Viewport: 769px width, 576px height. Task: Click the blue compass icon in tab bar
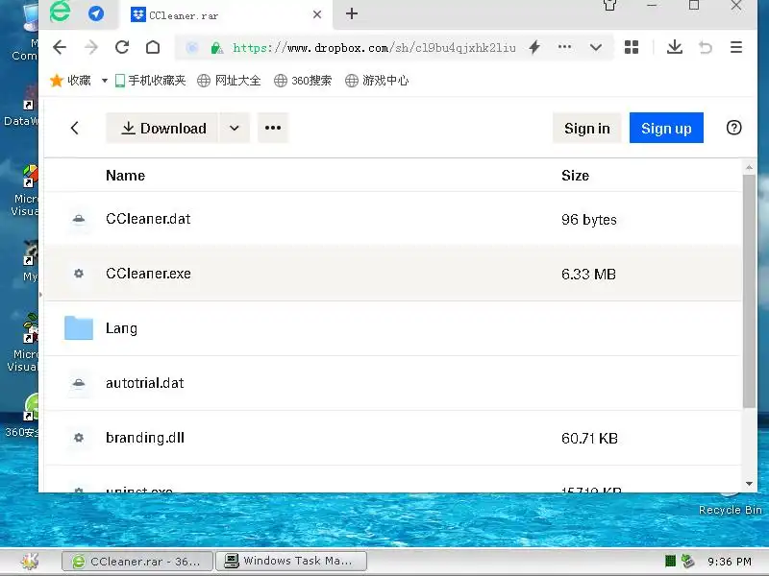(96, 13)
